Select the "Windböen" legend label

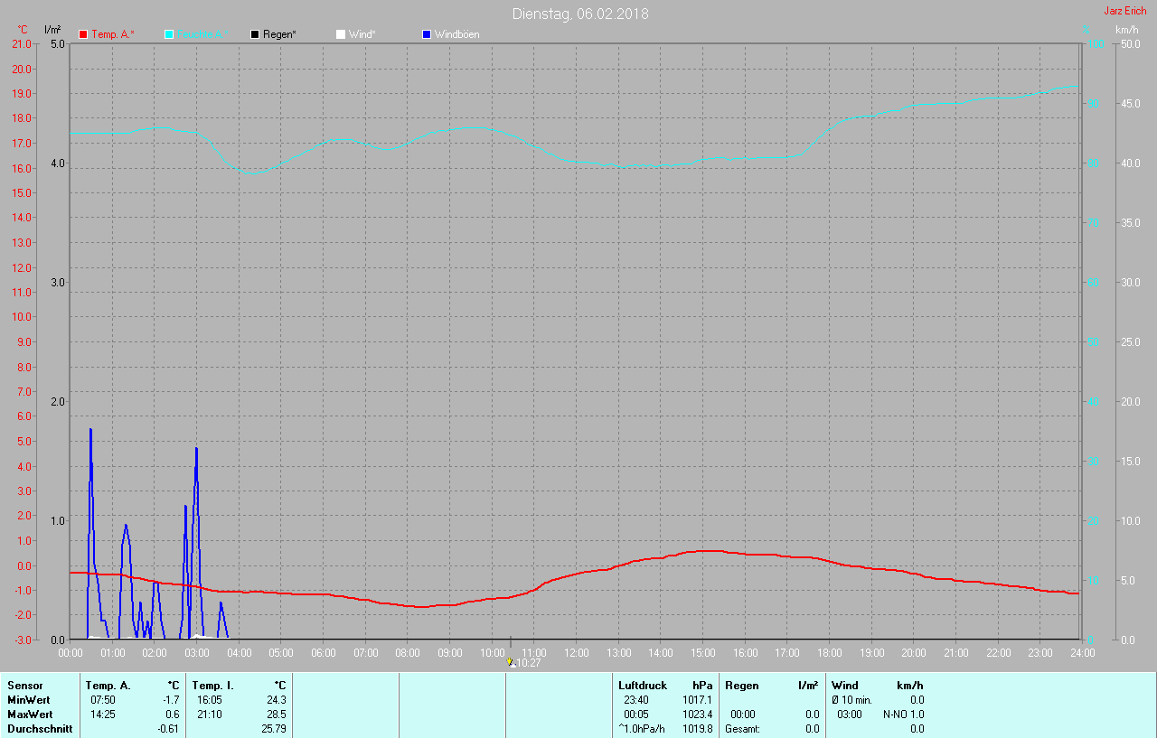tap(457, 34)
